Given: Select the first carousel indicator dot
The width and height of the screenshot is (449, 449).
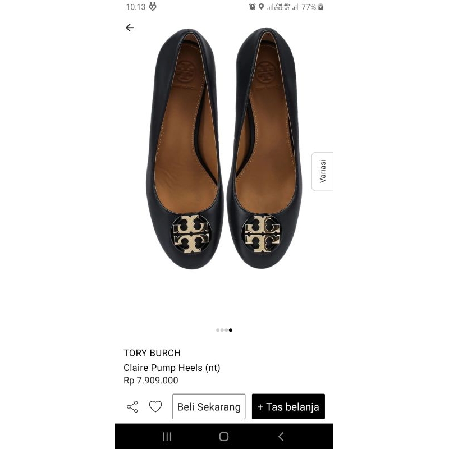Looking at the screenshot, I should pyautogui.click(x=217, y=330).
